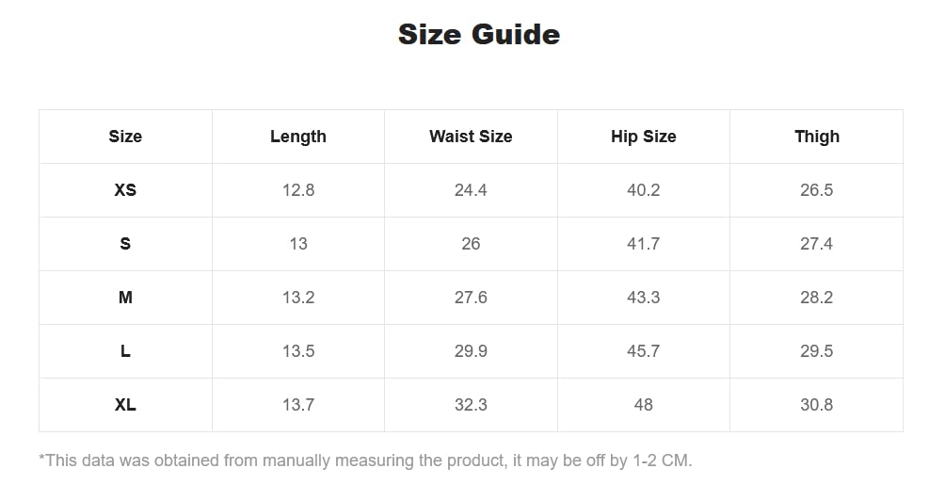Select the L size row label
This screenshot has width=945, height=501.
pyautogui.click(x=125, y=351)
